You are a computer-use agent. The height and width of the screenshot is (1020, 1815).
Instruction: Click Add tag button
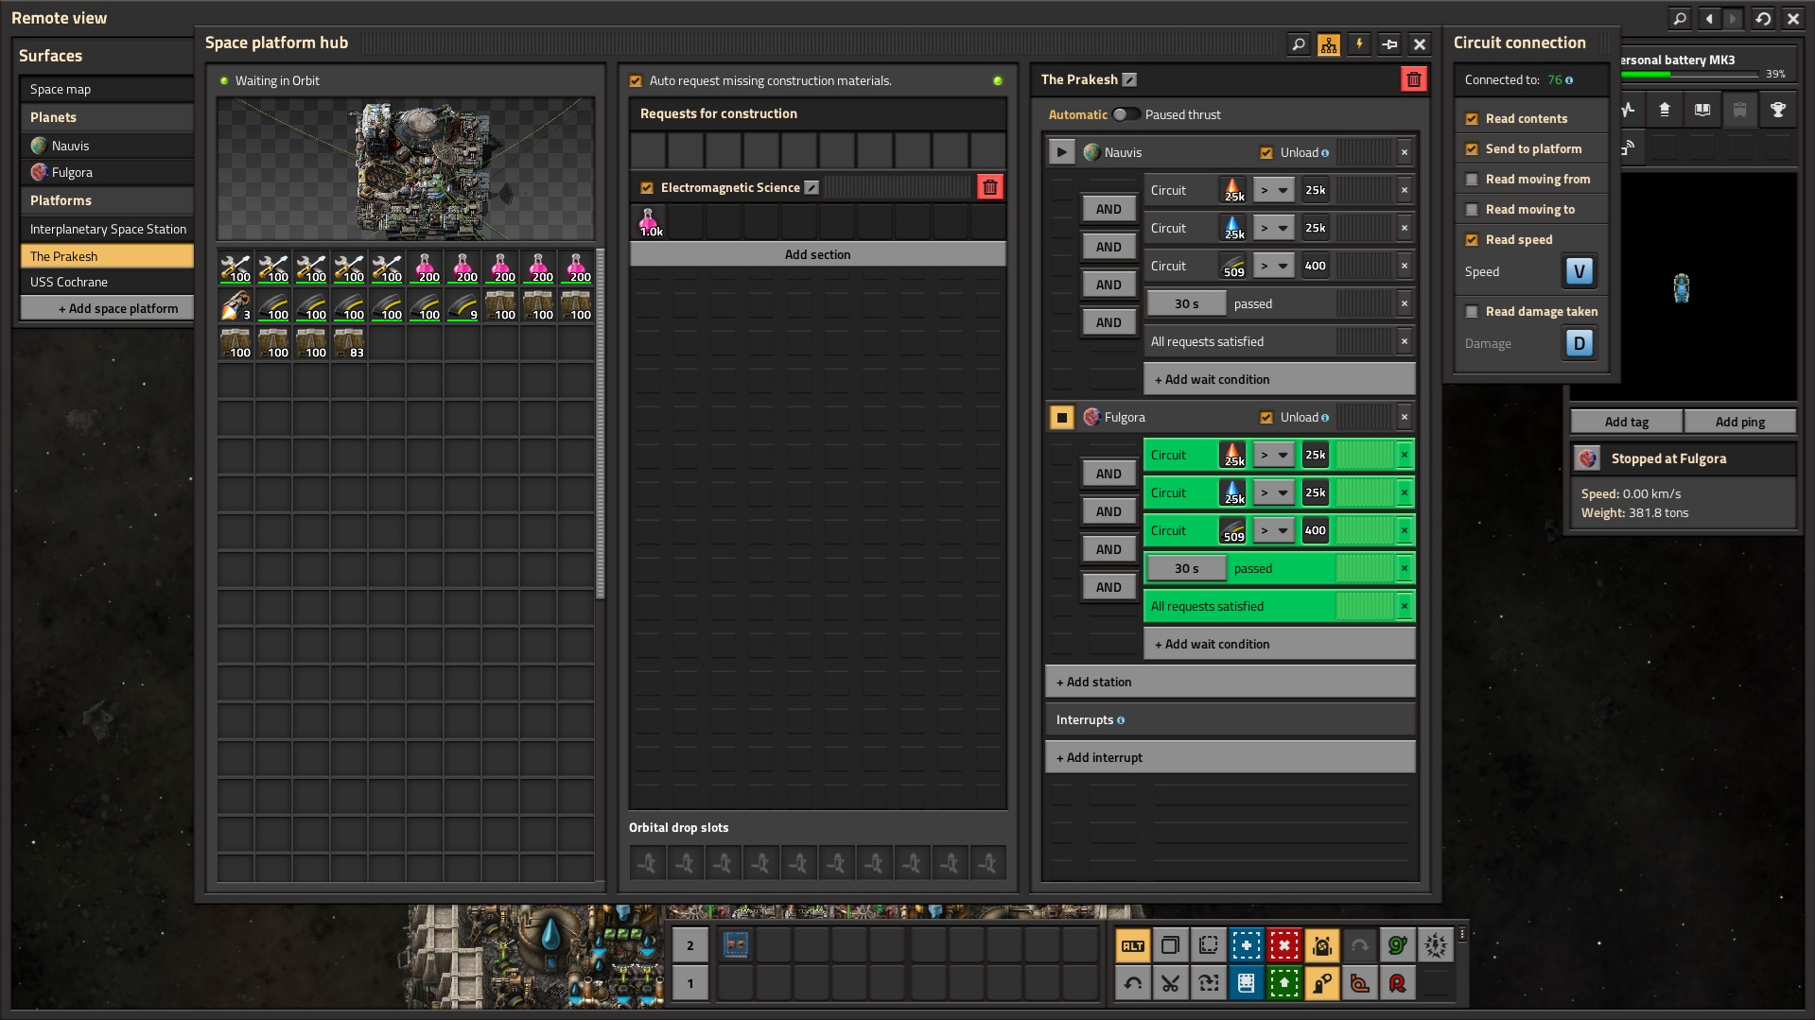[1626, 422]
